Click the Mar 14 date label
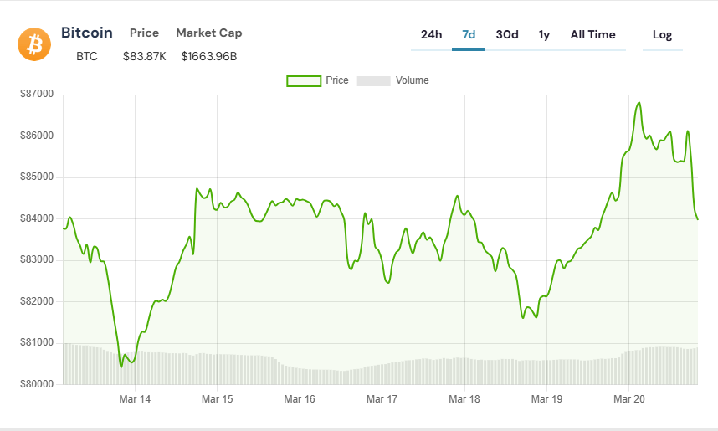The height and width of the screenshot is (431, 718). [x=135, y=399]
